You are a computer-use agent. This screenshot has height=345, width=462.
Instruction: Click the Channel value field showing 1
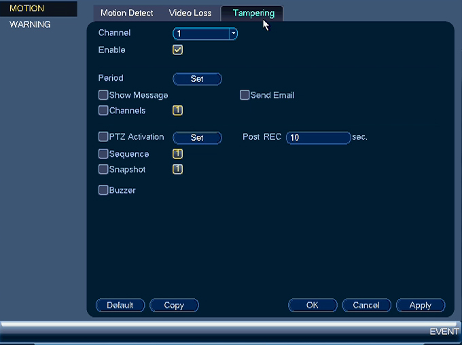[201, 33]
